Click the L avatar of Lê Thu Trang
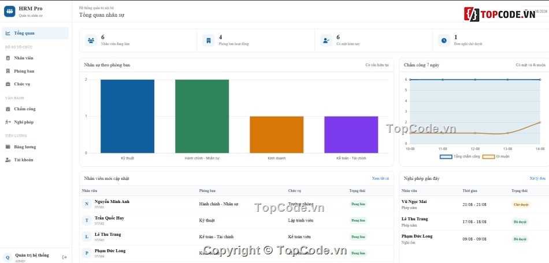The height and width of the screenshot is (263, 549). [87, 236]
